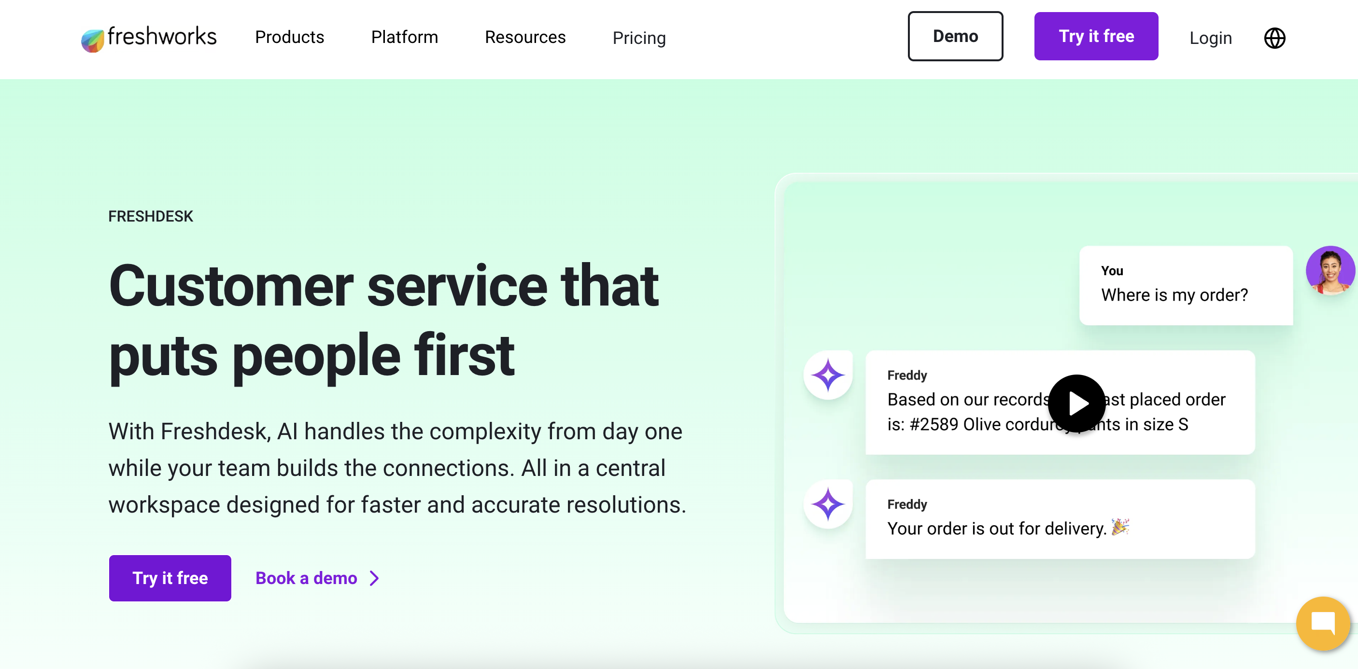Go to the Pricing page
The image size is (1358, 669).
pos(639,38)
